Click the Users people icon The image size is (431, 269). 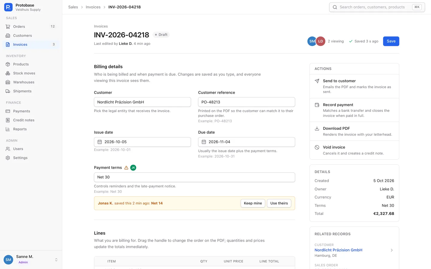point(8,149)
